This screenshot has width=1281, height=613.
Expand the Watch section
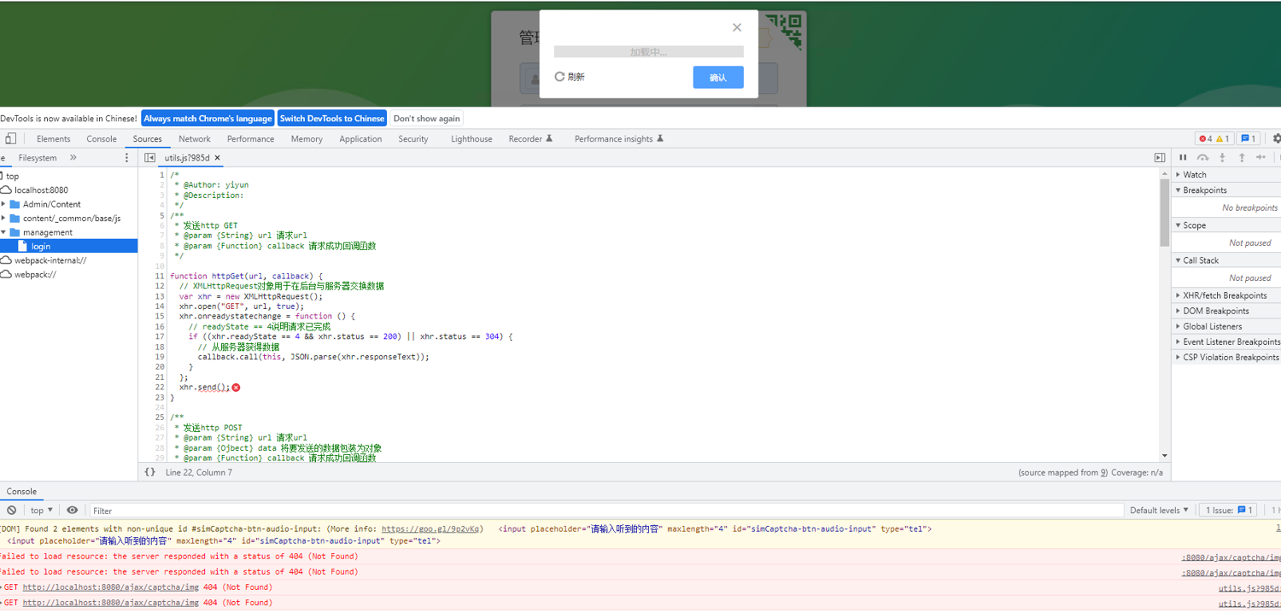pos(1194,175)
